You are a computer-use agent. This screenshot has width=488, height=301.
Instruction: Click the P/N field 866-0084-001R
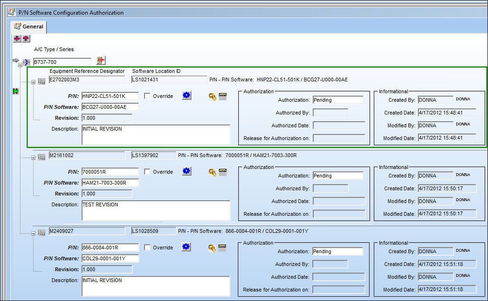point(110,248)
